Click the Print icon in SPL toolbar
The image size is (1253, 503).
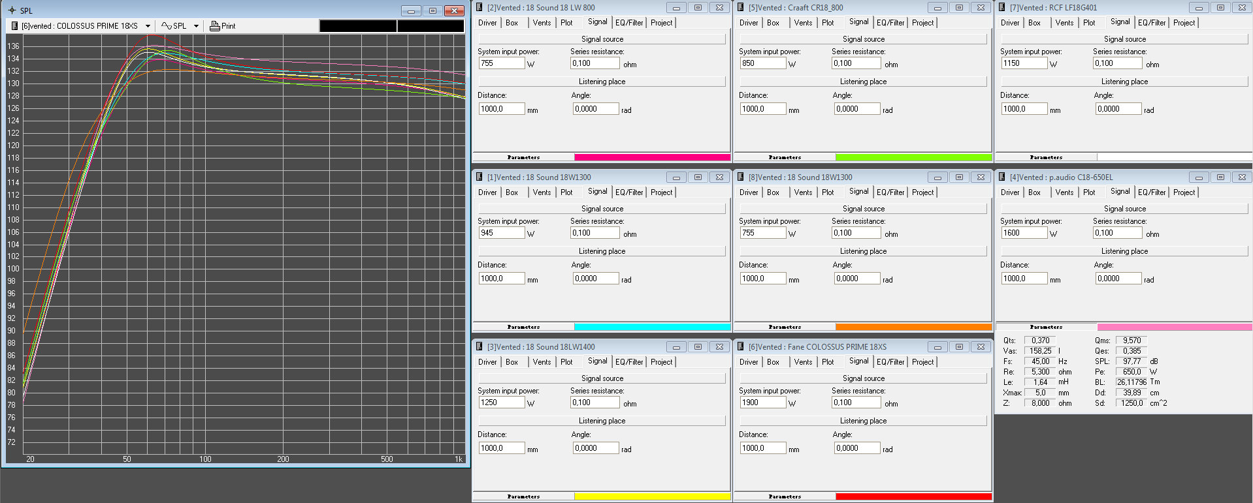[x=215, y=26]
